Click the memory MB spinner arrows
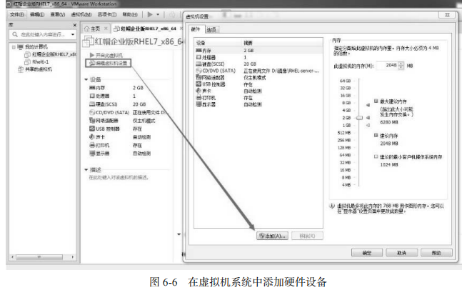Screen dimensions: 462x290 tap(401, 66)
